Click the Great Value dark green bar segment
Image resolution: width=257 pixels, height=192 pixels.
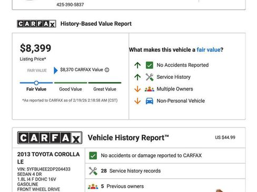[105, 83]
